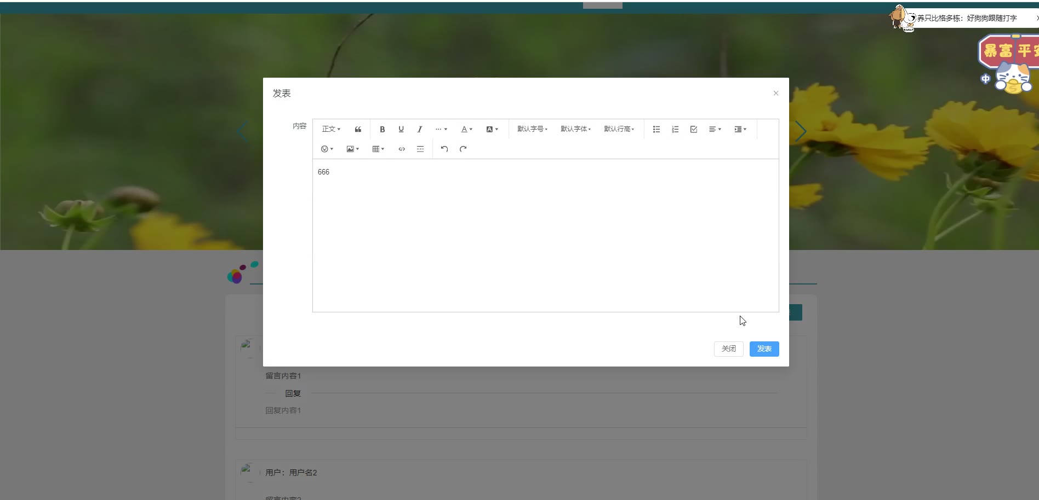Click the 养只比格多栋 notification banner
1039x500 pixels.
pos(967,18)
